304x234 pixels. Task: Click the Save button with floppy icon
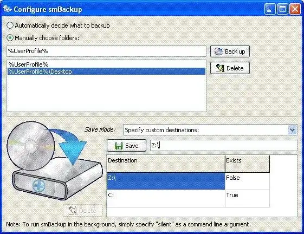coord(126,145)
